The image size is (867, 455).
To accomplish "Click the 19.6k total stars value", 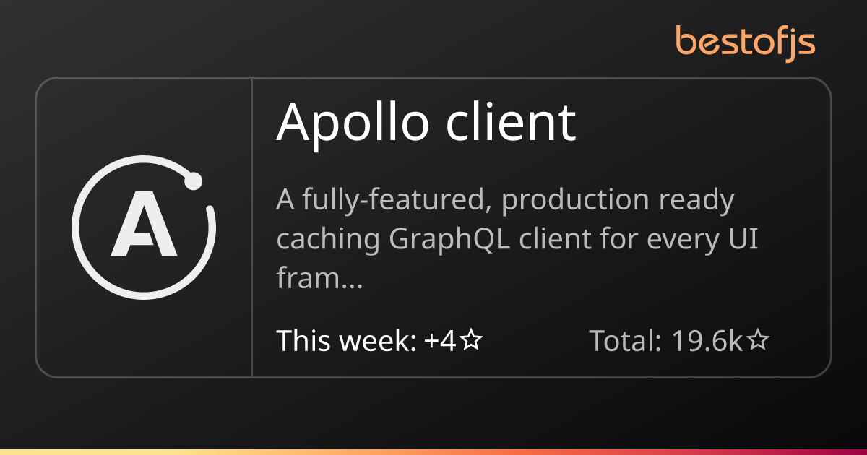I will tap(707, 340).
